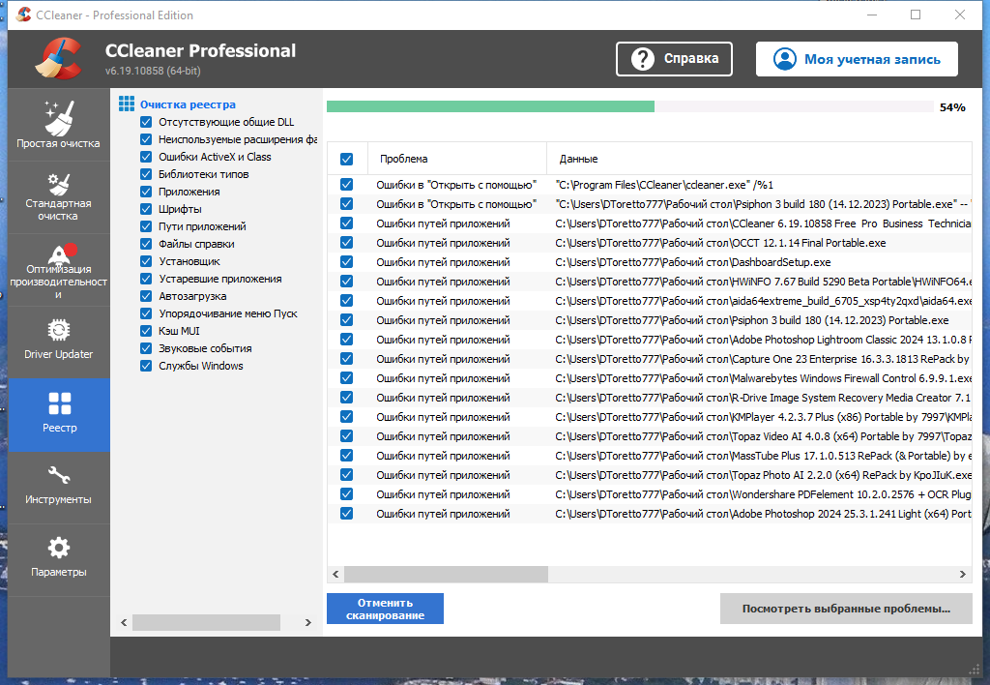Grab the window resize grip corner
This screenshot has height=685, width=990.
pyautogui.click(x=975, y=670)
